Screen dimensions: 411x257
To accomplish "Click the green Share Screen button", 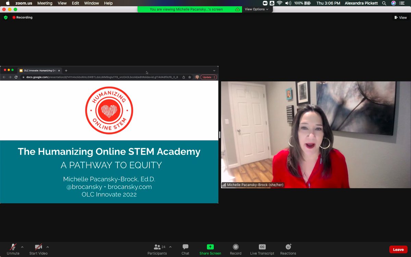I will tap(210, 249).
